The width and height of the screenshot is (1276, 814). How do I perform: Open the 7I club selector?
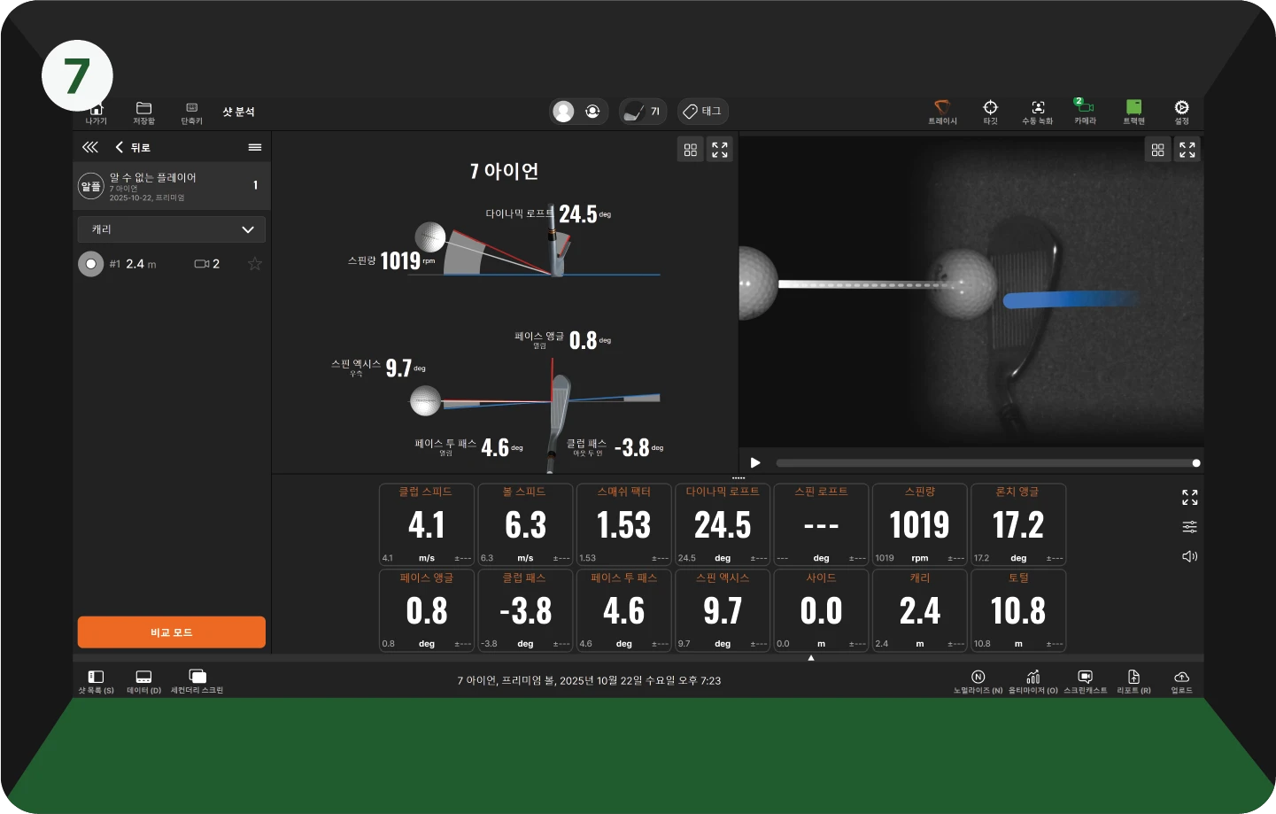pyautogui.click(x=643, y=111)
